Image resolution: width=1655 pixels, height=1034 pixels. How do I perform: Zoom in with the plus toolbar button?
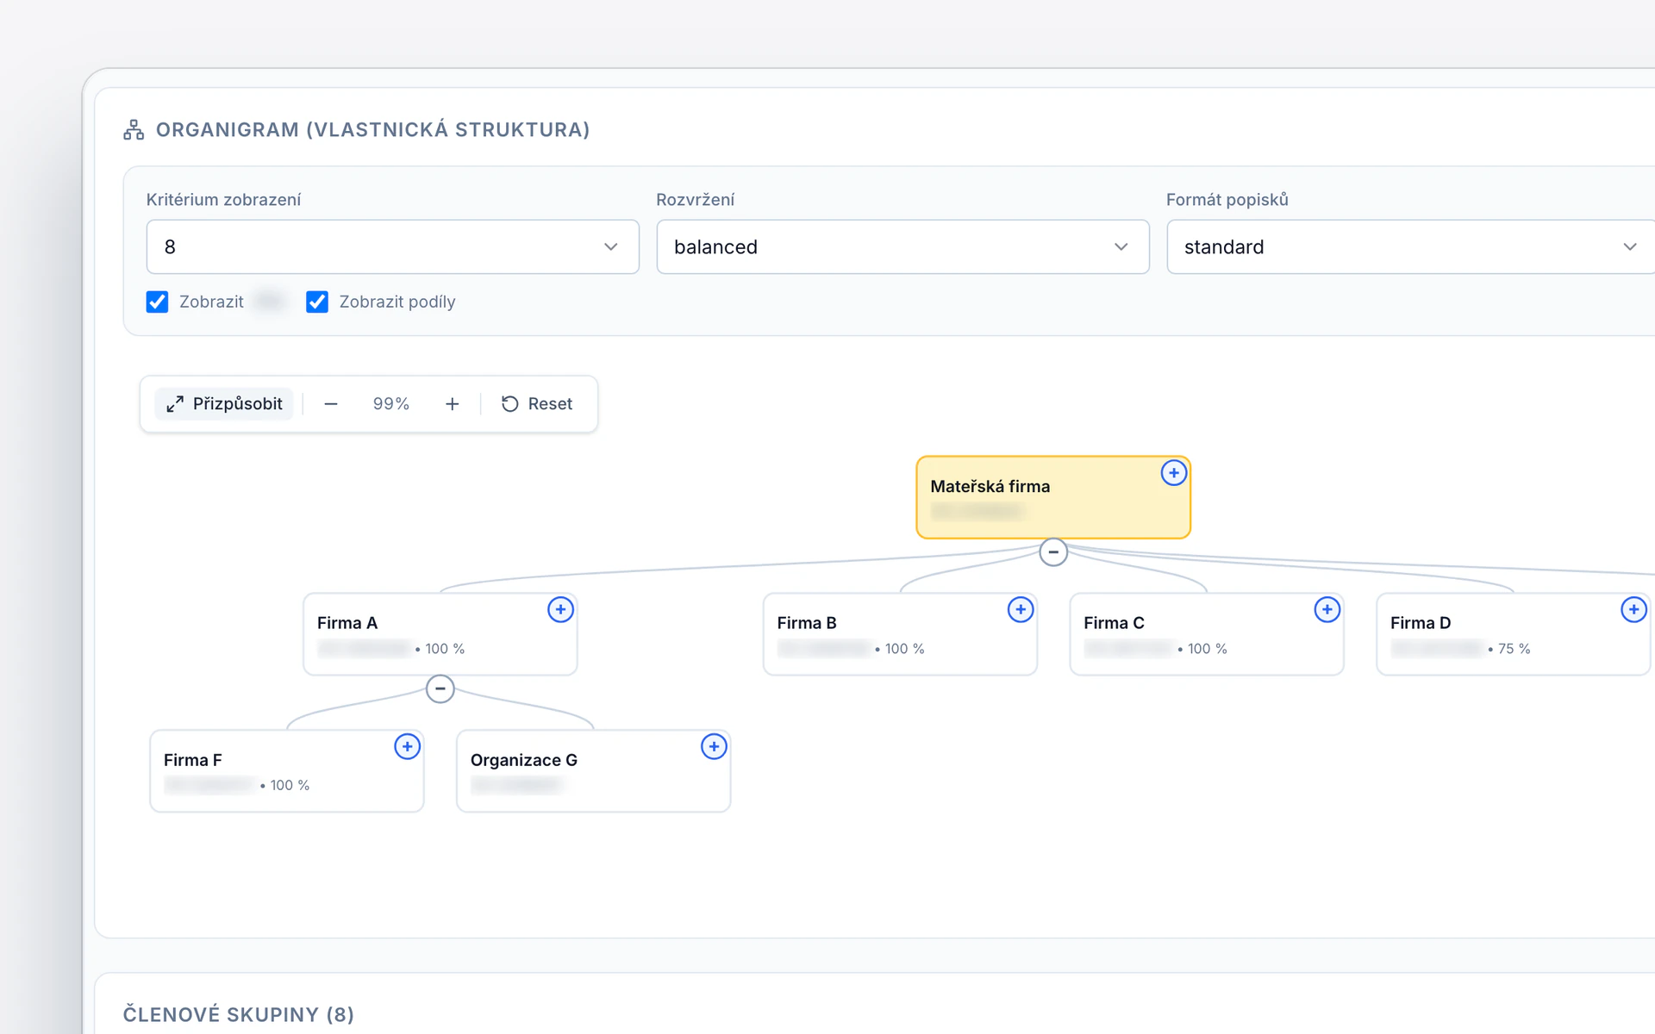point(452,404)
